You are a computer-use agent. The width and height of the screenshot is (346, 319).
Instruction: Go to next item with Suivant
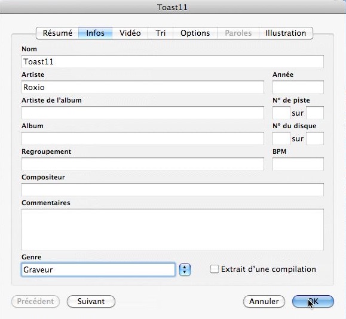click(x=91, y=301)
